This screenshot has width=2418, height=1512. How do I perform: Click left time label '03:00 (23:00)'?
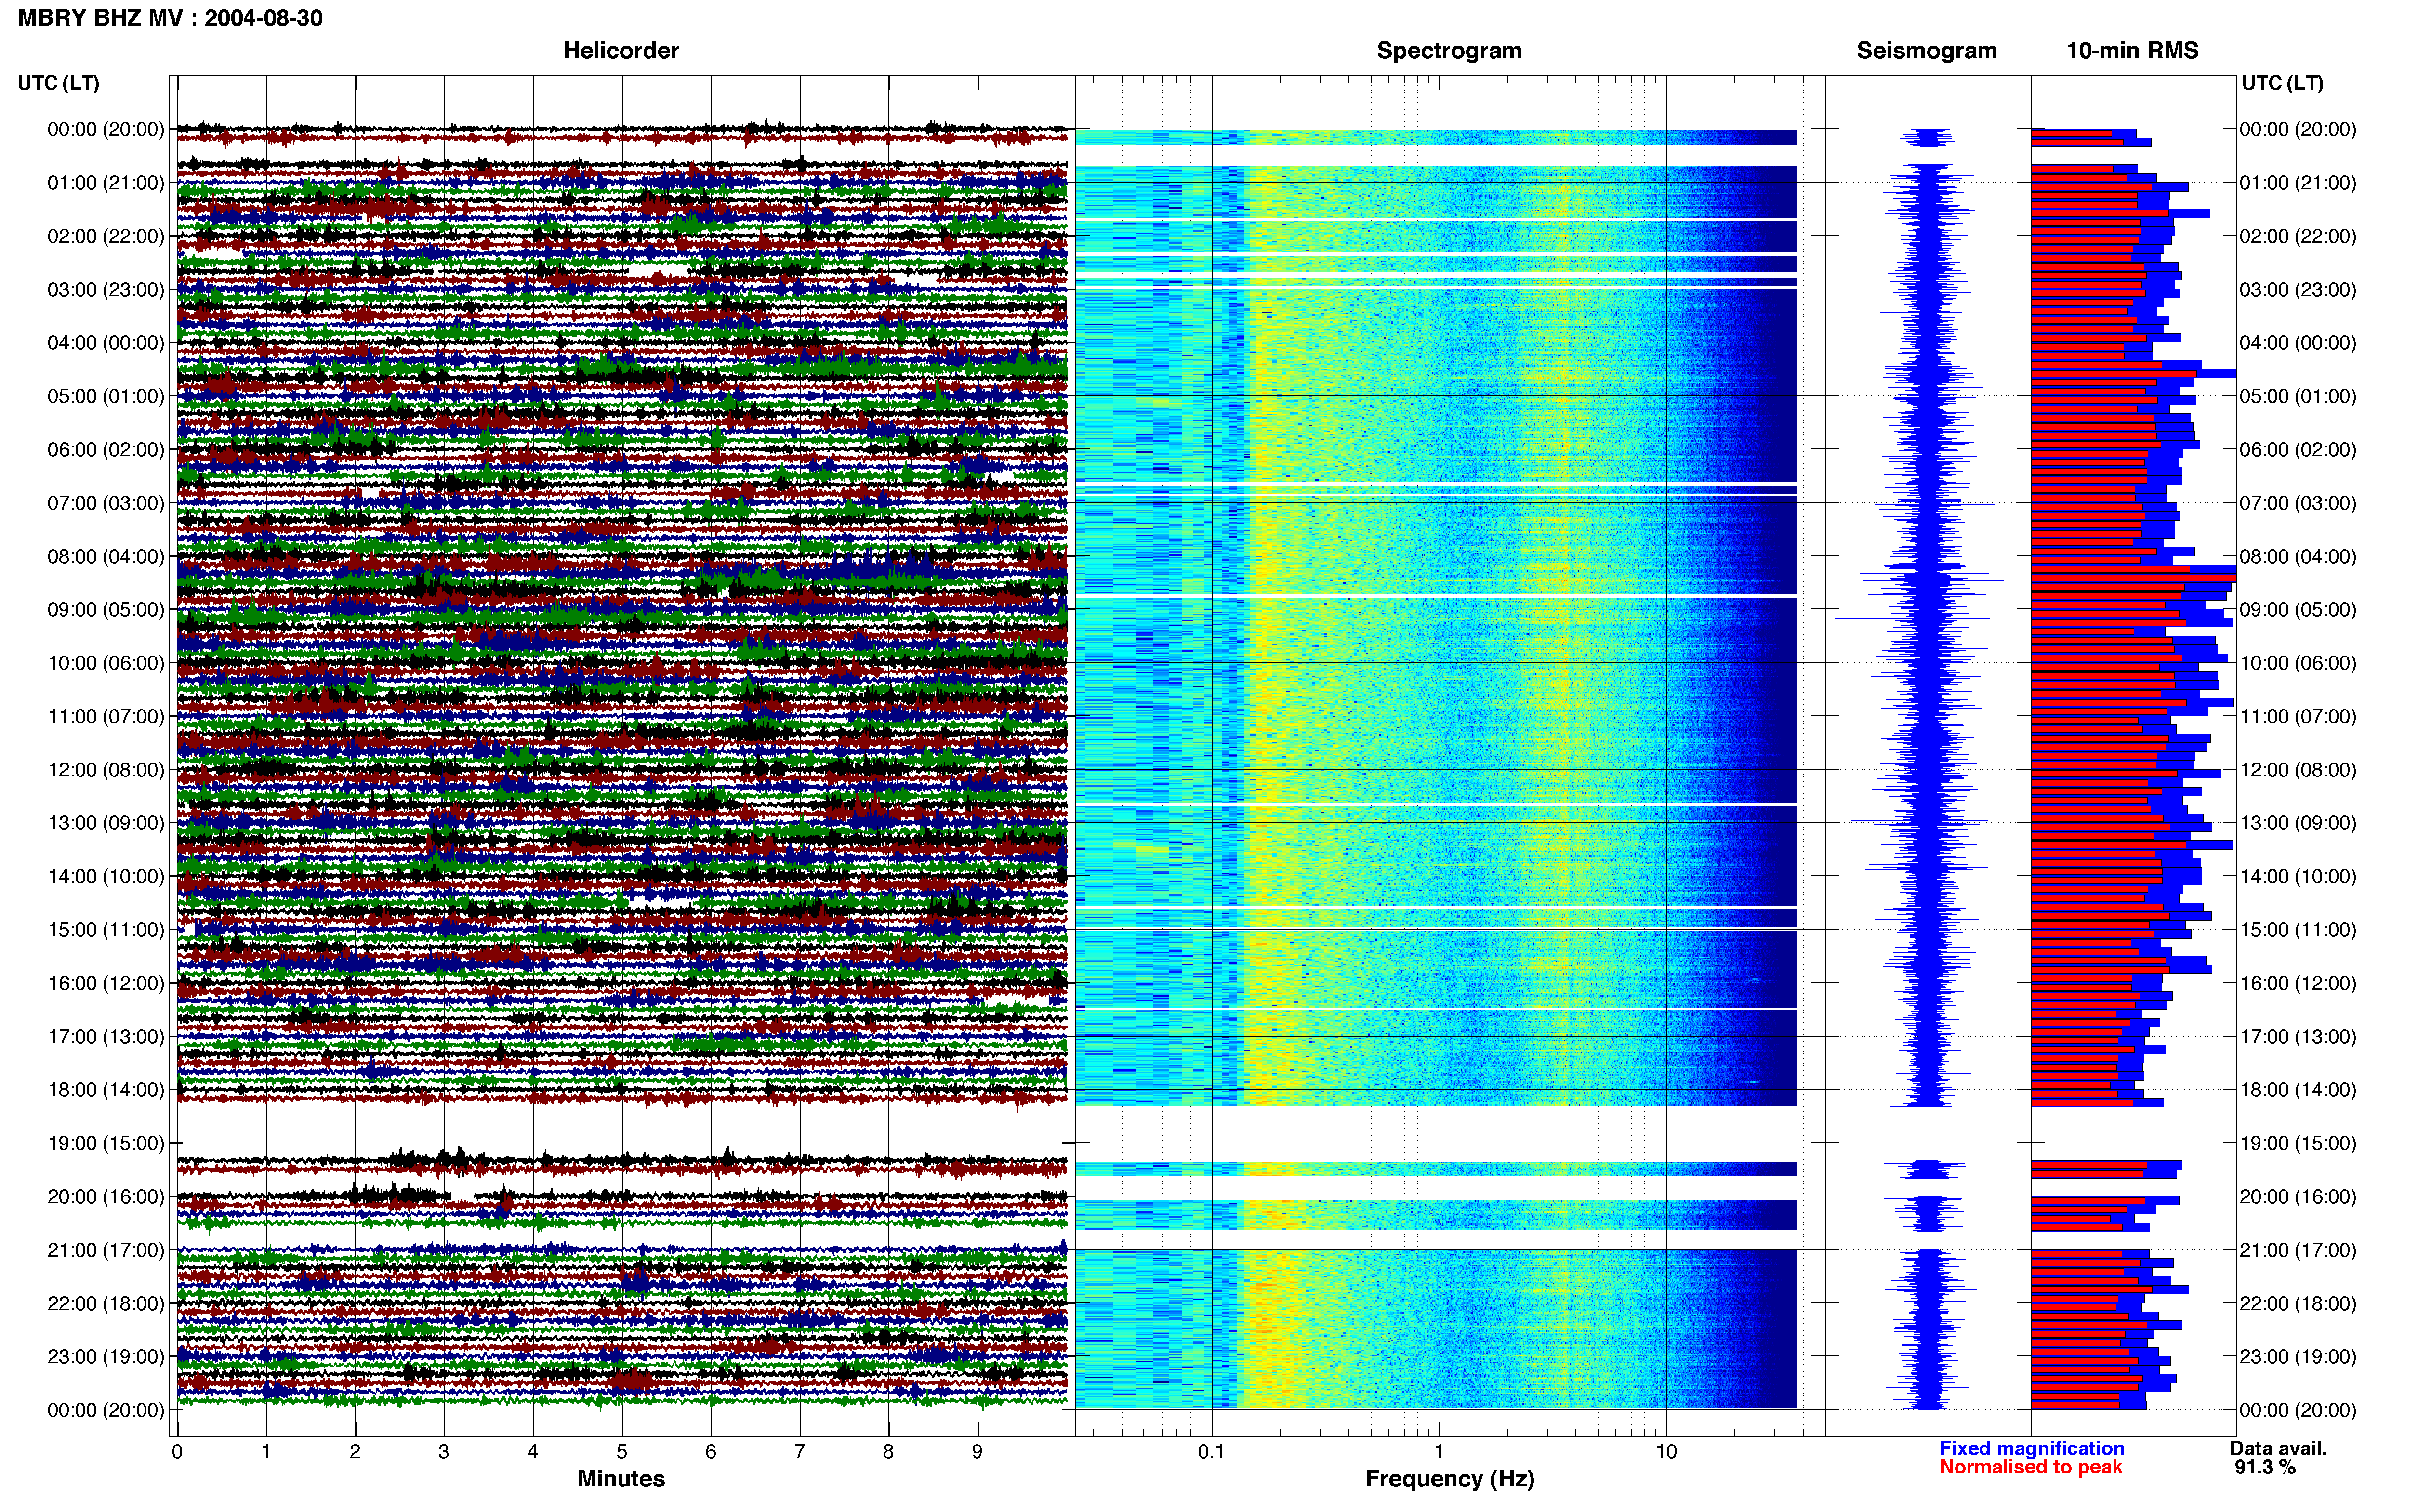click(106, 290)
